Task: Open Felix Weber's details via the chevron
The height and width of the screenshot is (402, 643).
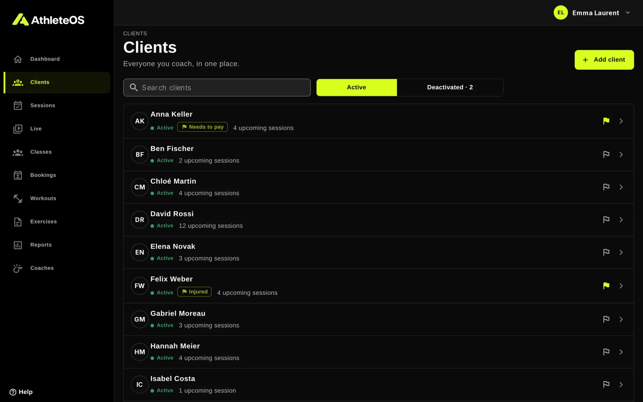Action: tap(621, 286)
